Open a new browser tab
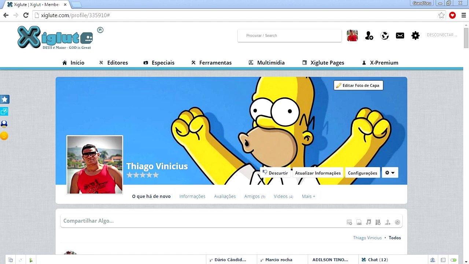This screenshot has width=469, height=264. tap(76, 5)
